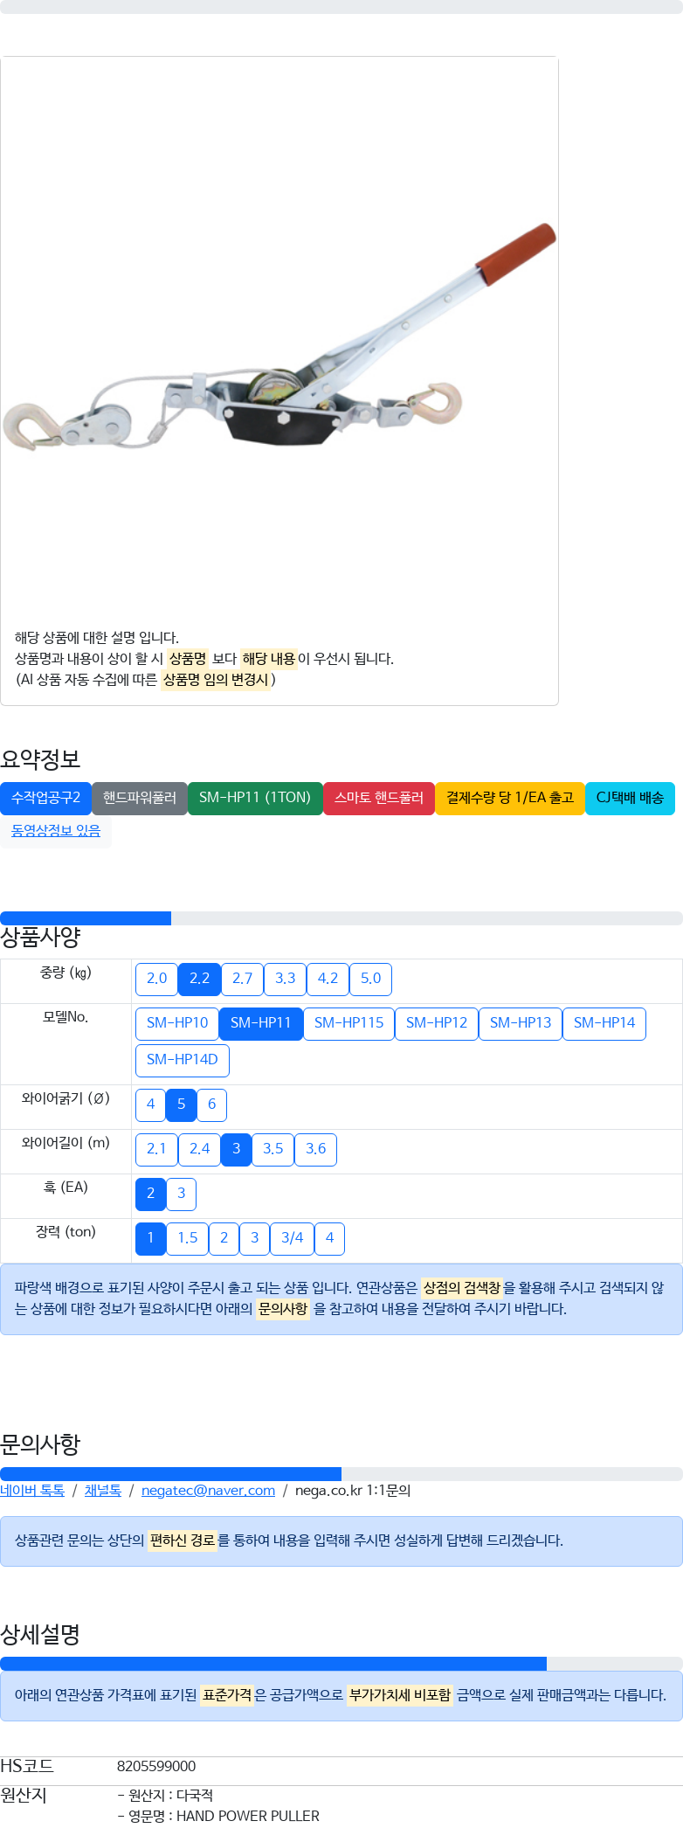
Task: Choose model SM-HP115
Action: (348, 1023)
